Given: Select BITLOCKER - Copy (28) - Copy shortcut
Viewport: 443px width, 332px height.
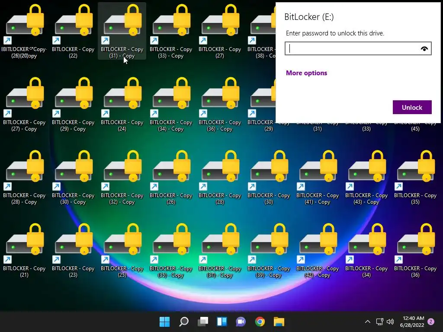Looking at the screenshot, I should coord(24,177).
